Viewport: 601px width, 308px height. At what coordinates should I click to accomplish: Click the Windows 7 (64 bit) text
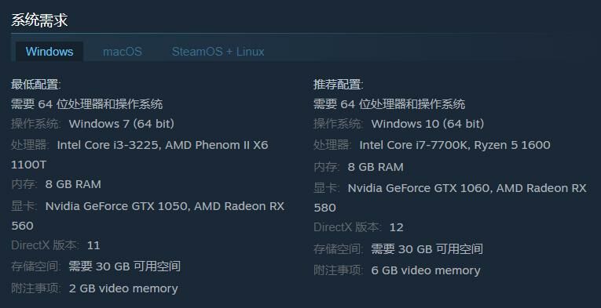[122, 124]
